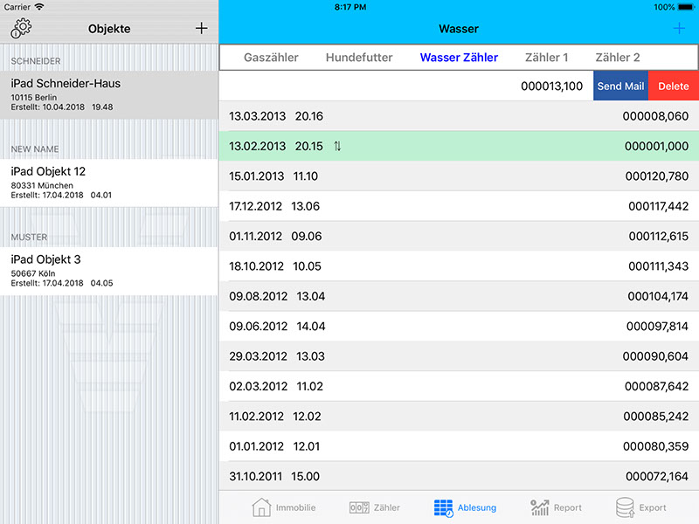Viewport: 699px width, 524px height.
Task: Switch to Hundefutter meter tab
Action: click(359, 58)
